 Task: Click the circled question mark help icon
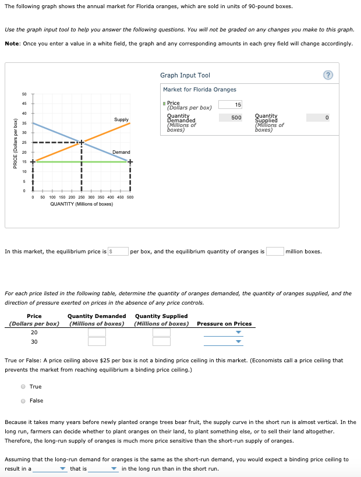click(x=327, y=75)
